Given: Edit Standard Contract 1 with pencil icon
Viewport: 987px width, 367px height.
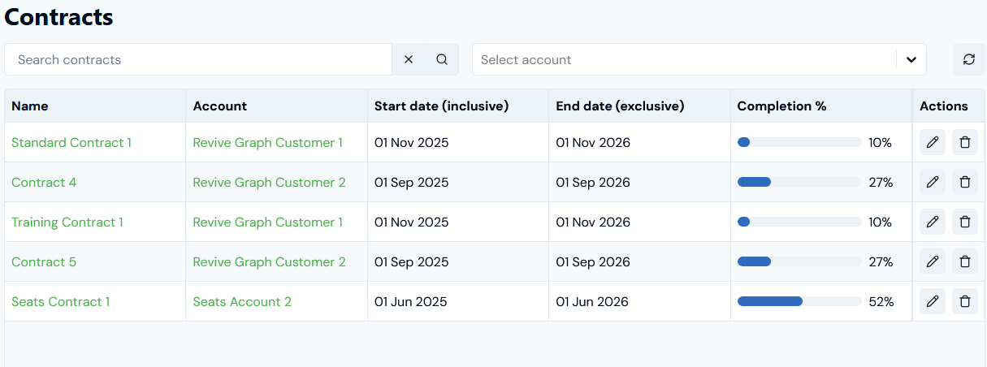Looking at the screenshot, I should point(933,143).
